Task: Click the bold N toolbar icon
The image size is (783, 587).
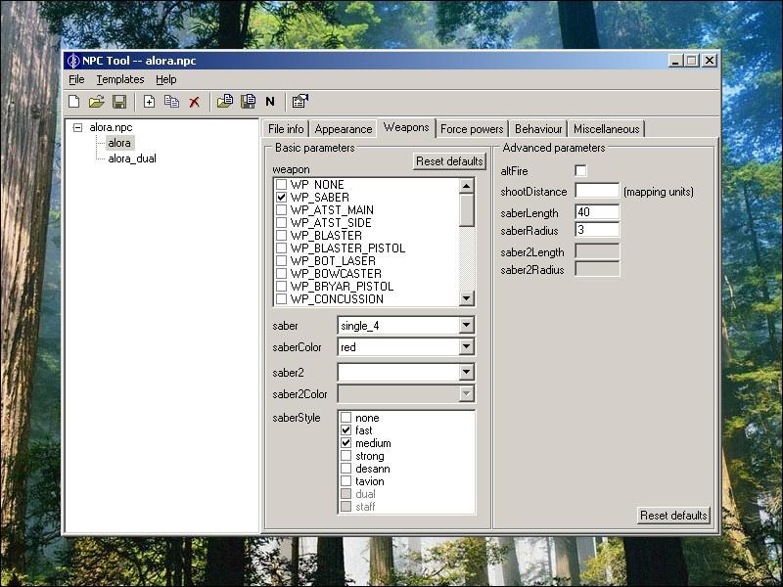Action: (x=270, y=102)
